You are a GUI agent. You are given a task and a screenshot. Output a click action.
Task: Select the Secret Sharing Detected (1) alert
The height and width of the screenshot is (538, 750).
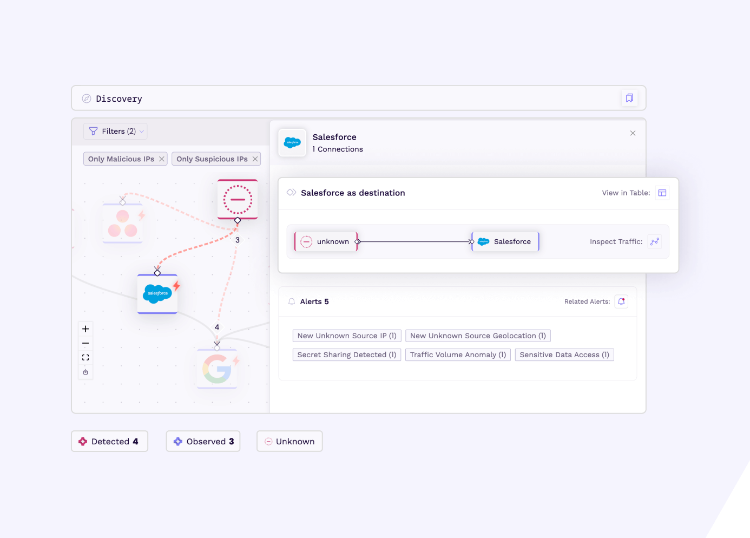347,355
